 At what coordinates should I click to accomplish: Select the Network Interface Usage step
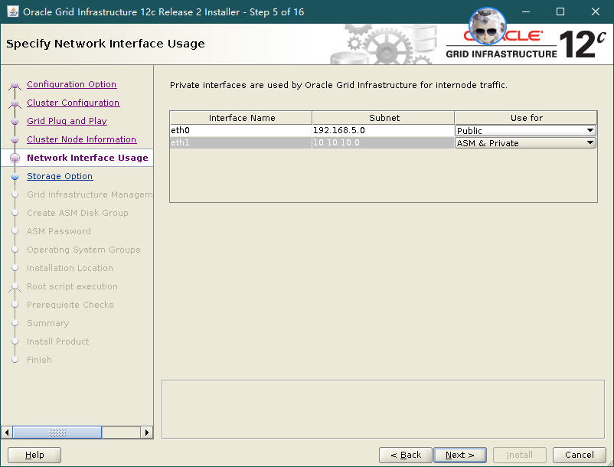(x=87, y=158)
